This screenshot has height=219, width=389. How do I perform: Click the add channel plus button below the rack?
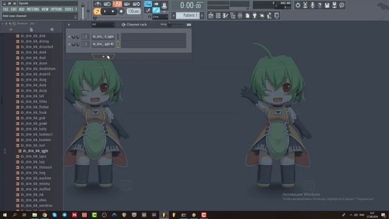103,57
